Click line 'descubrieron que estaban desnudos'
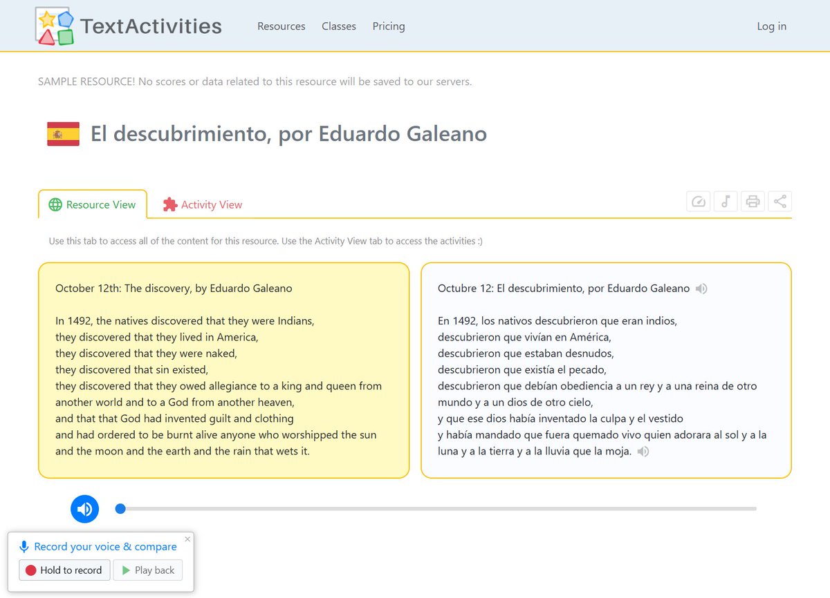 [526, 354]
